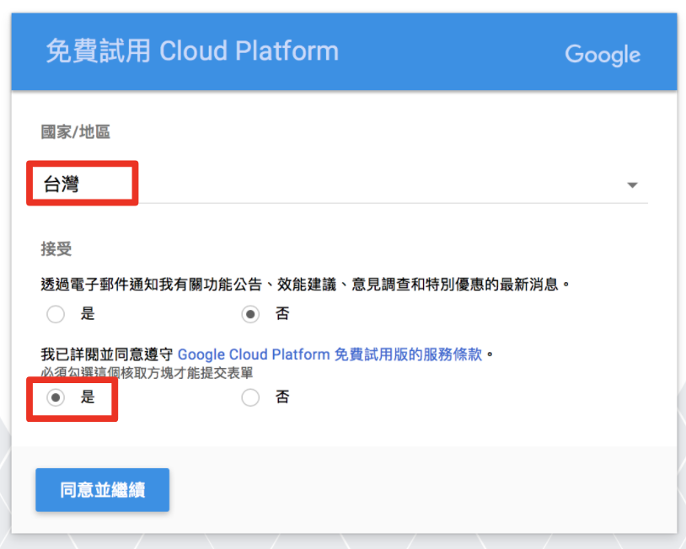This screenshot has width=686, height=549.
Task: Select 是 radio to accept service terms
Action: (56, 397)
